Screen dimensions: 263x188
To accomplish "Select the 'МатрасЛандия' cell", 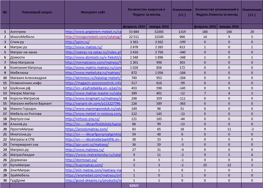I will pos(37,155).
